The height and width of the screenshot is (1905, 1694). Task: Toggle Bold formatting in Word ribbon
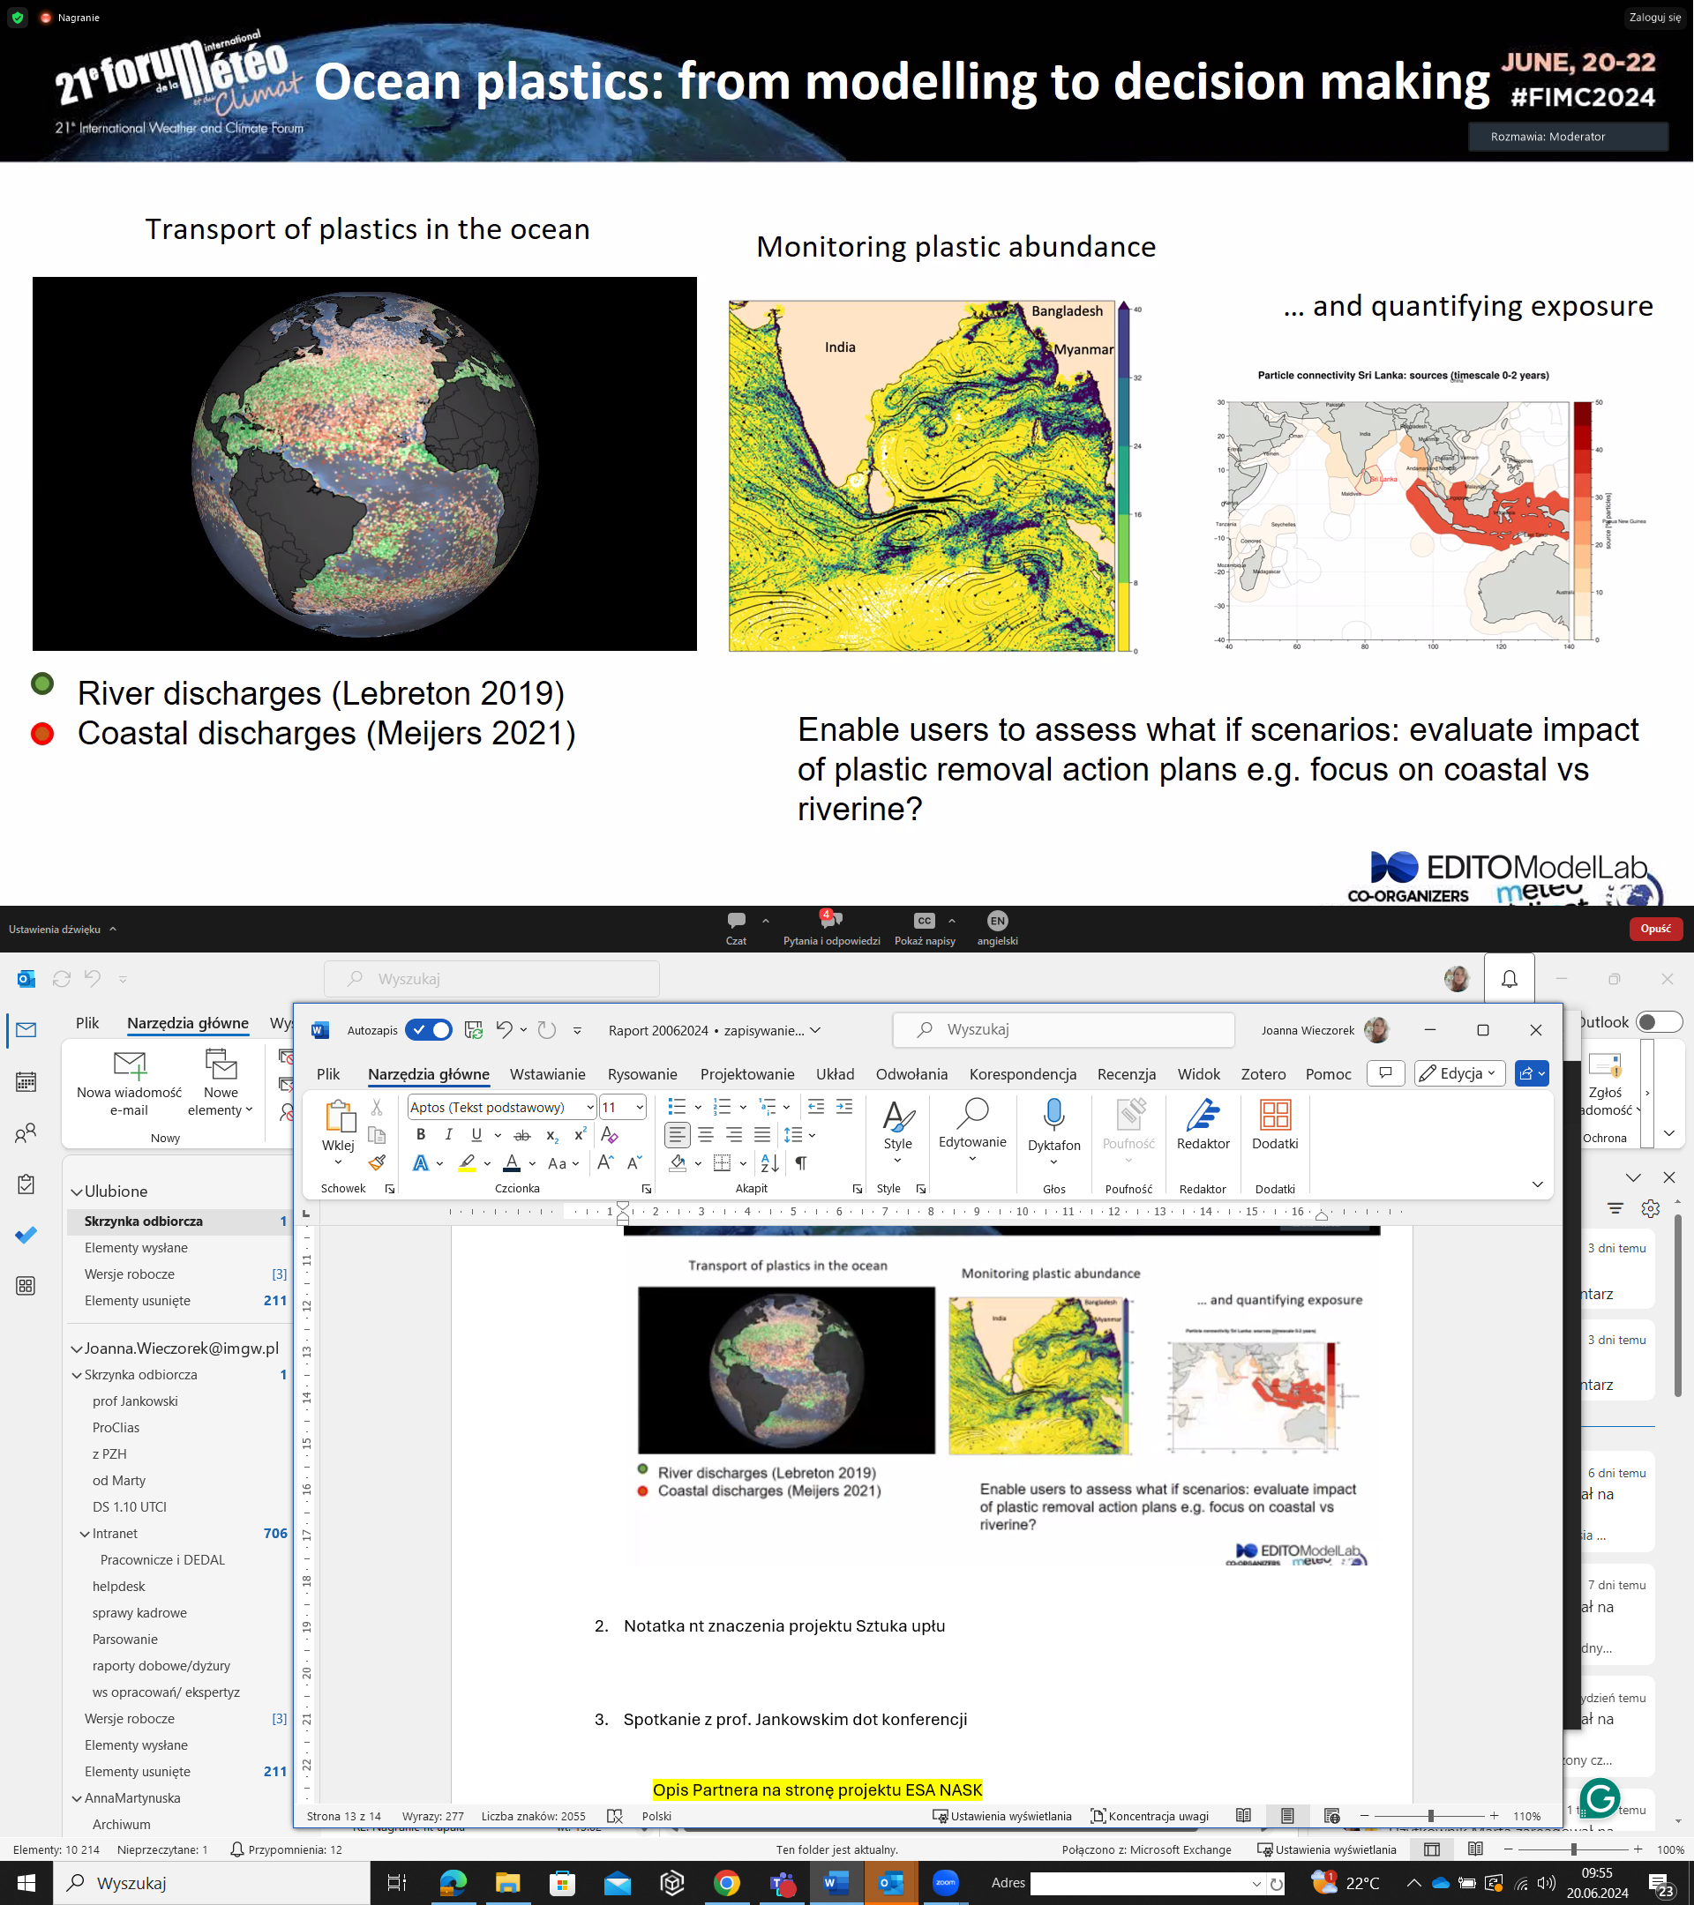(421, 1134)
